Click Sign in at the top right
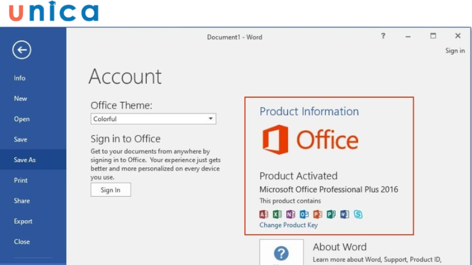Image resolution: width=472 pixels, height=265 pixels. point(454,51)
